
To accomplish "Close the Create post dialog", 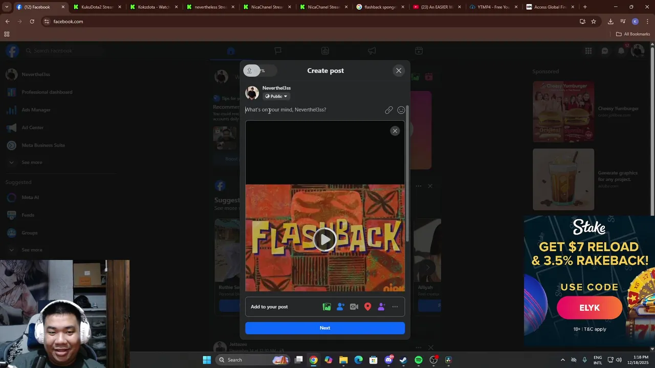I will [399, 71].
